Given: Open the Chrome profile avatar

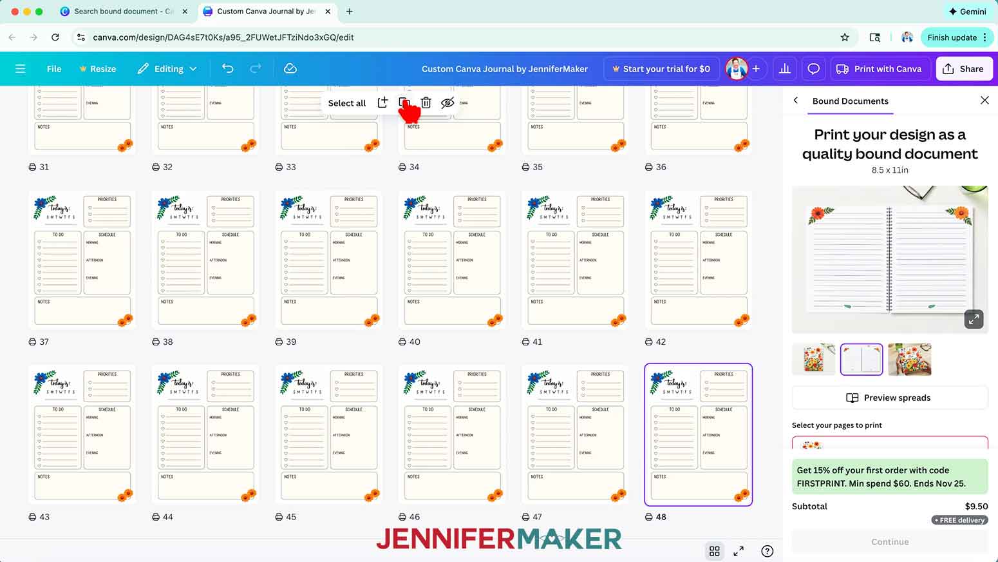Looking at the screenshot, I should tap(907, 37).
